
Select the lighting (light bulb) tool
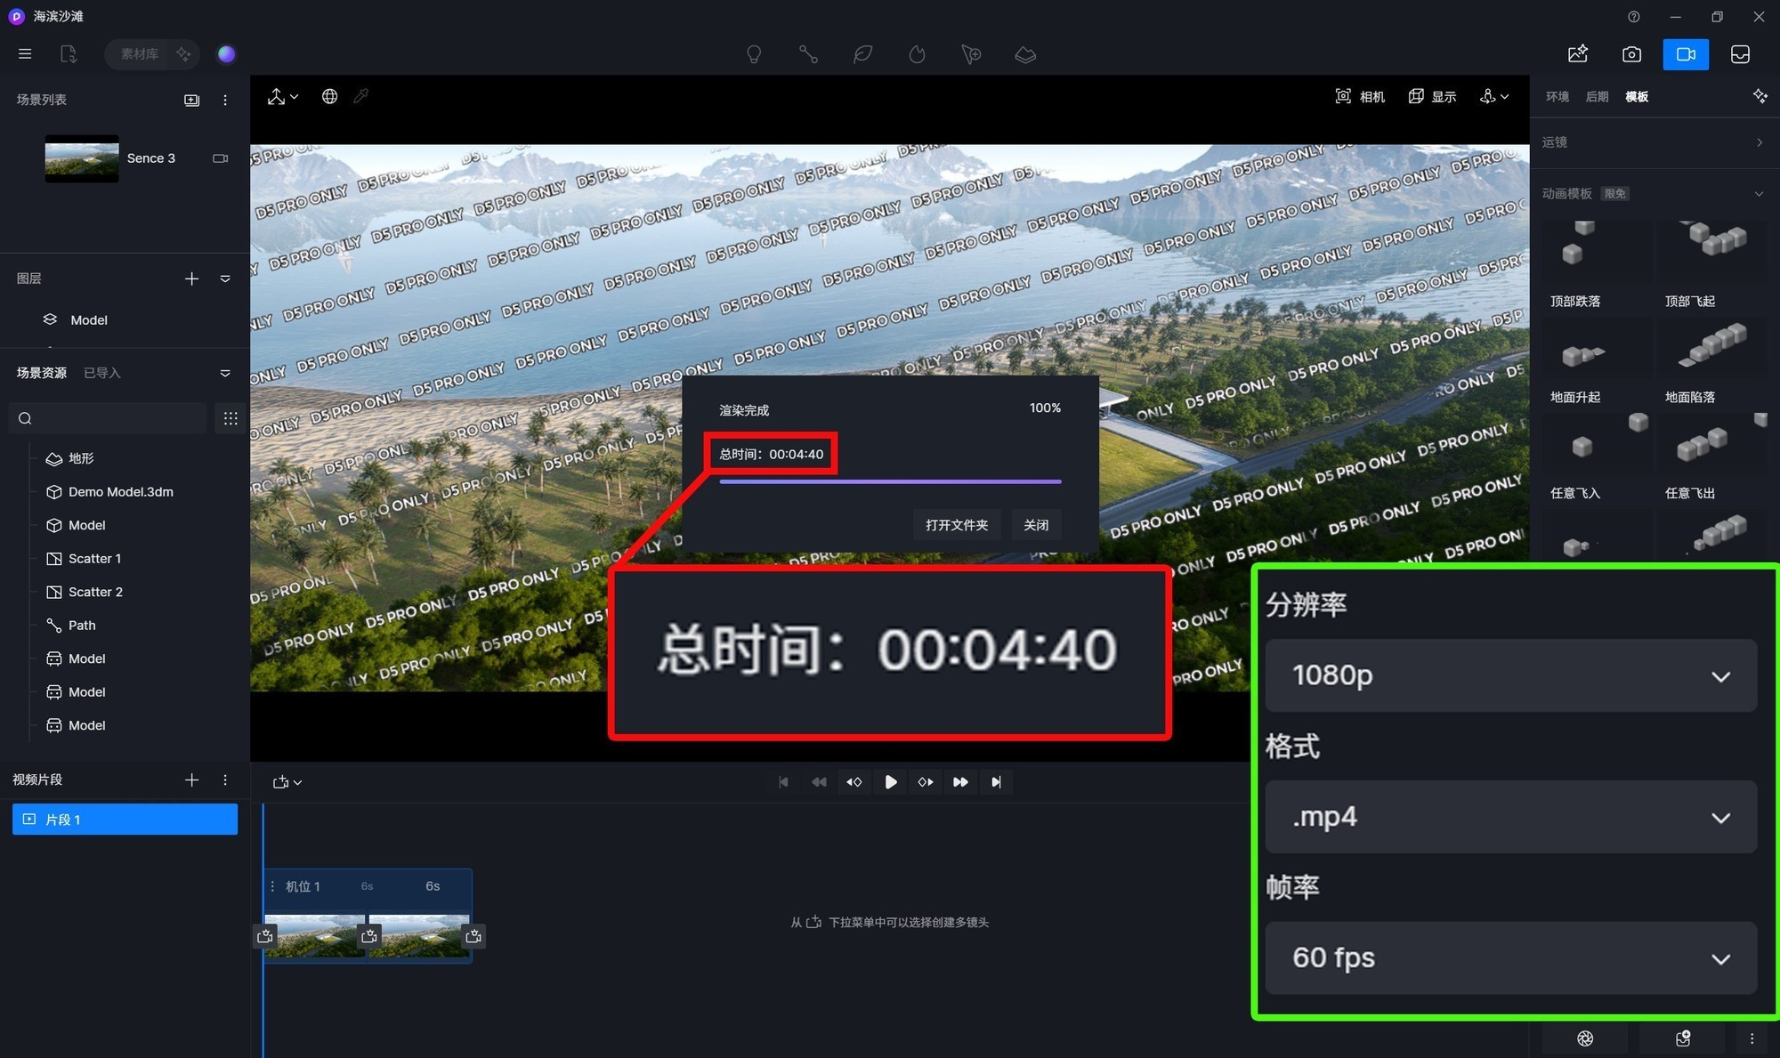click(x=754, y=53)
